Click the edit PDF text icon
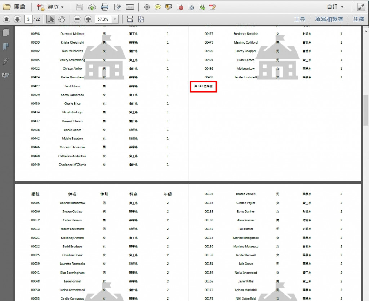Viewport: 369px width, 301px height. coord(213,7)
